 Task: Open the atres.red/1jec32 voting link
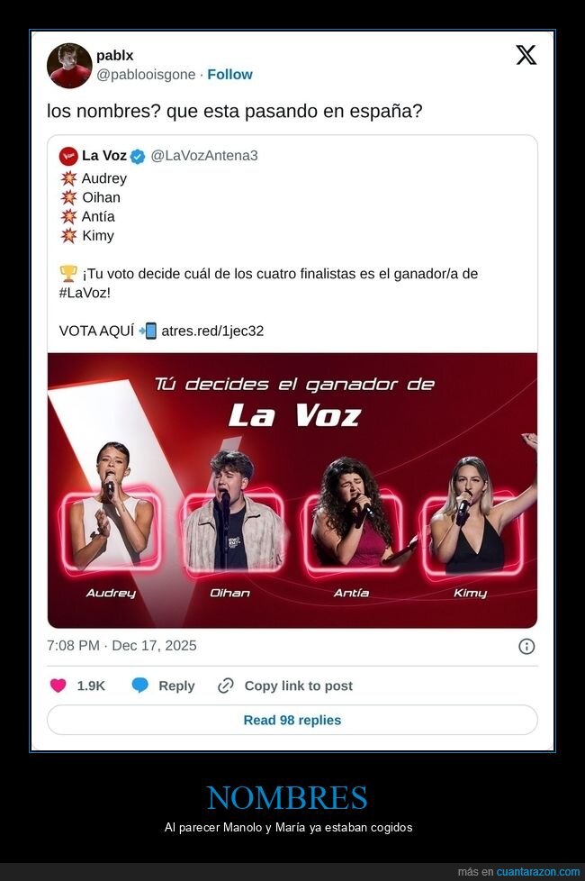click(212, 331)
